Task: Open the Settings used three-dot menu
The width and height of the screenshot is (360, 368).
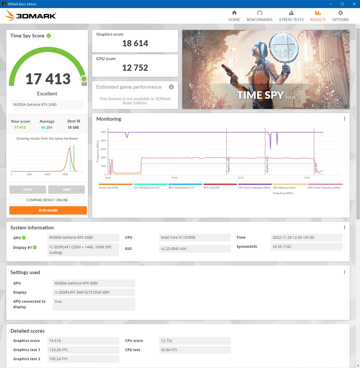Action: pos(344,272)
